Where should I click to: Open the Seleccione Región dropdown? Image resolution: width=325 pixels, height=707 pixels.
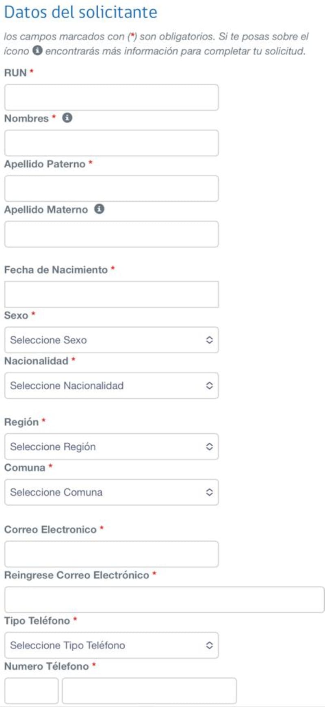click(x=111, y=446)
